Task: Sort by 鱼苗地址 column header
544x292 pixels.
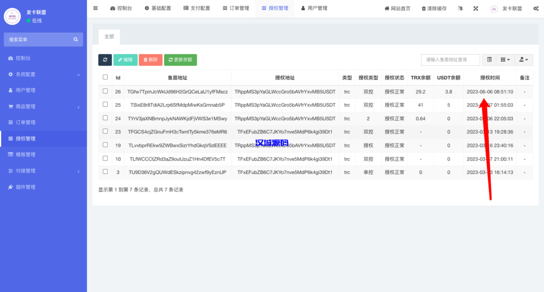Action: [x=177, y=78]
